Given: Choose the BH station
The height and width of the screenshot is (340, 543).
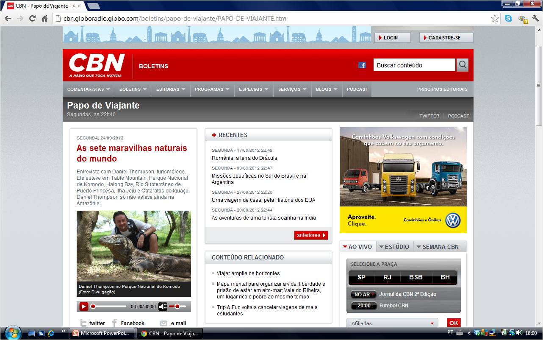Looking at the screenshot, I should [445, 277].
